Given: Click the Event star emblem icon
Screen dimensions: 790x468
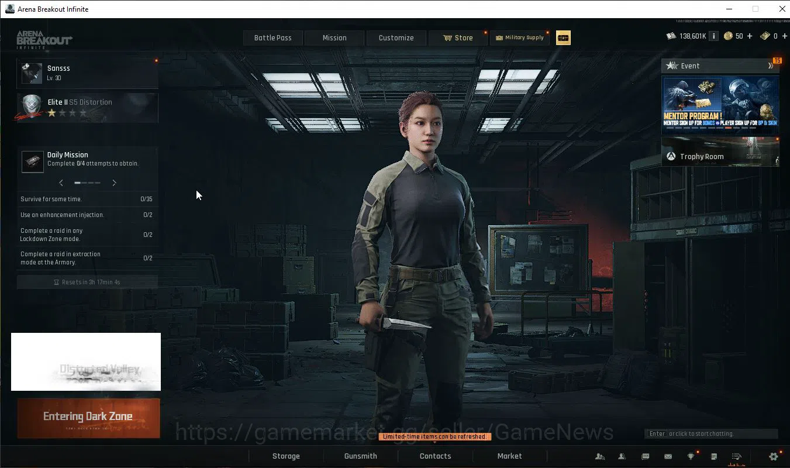Looking at the screenshot, I should point(672,66).
